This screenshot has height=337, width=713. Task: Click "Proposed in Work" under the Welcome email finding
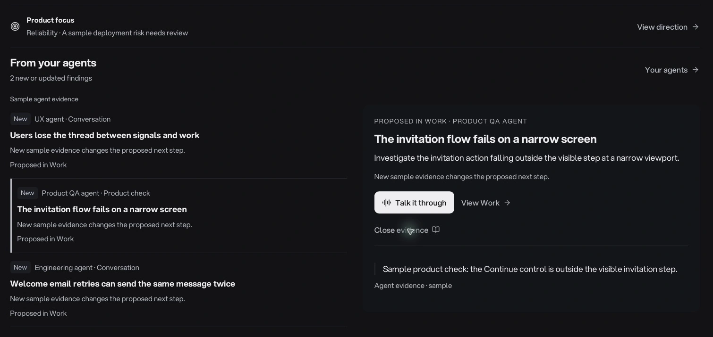click(38, 313)
